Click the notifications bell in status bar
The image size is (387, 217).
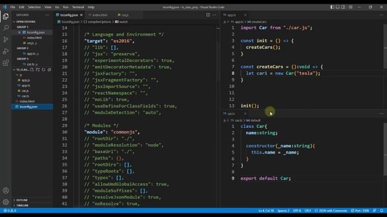(382, 210)
